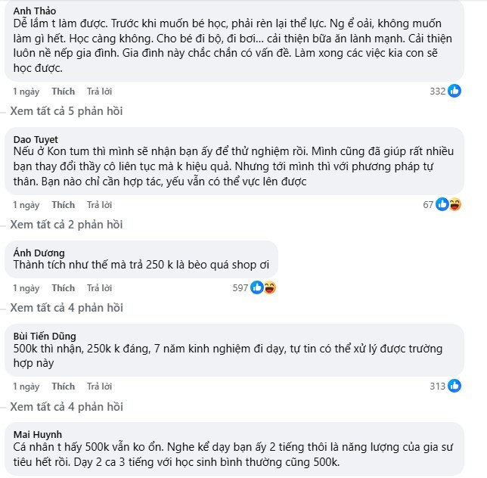487x478 pixels.
Task: Reply to Dao Tuyet's comment
Action: [99, 205]
